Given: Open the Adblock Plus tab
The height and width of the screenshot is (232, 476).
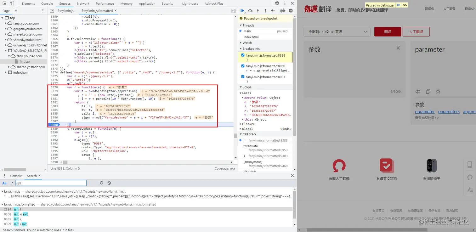Looking at the screenshot, I should click(214, 3).
